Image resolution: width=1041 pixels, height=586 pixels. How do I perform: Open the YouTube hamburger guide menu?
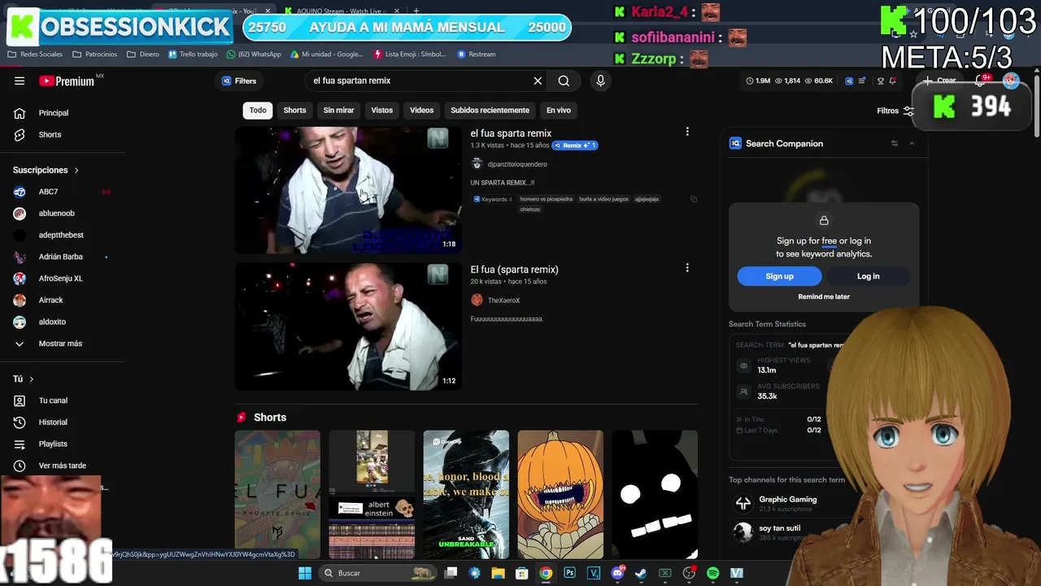pos(20,81)
